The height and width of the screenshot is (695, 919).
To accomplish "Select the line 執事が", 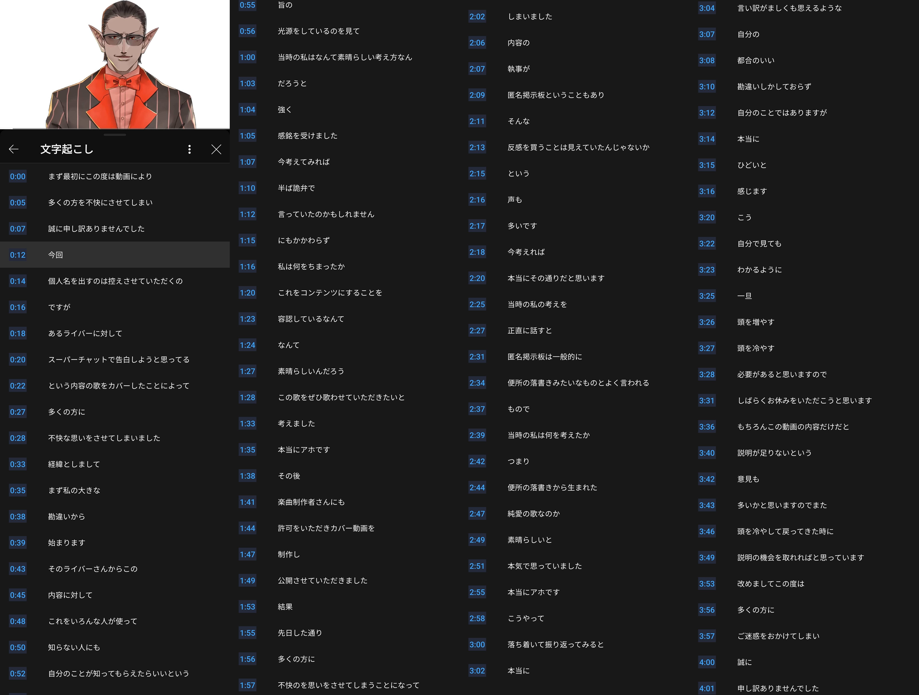I will (519, 69).
